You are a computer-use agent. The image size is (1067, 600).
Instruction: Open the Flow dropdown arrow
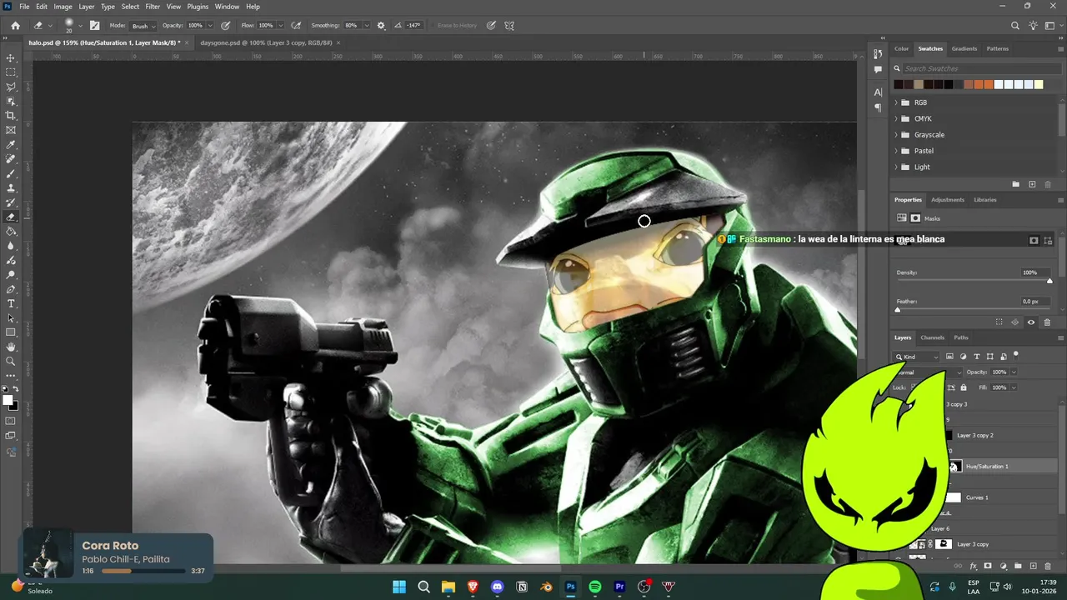click(x=279, y=26)
